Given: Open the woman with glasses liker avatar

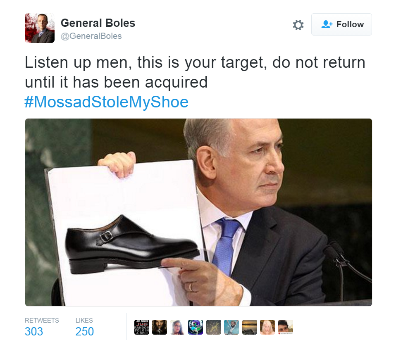Looking at the screenshot, I should pos(178,327).
